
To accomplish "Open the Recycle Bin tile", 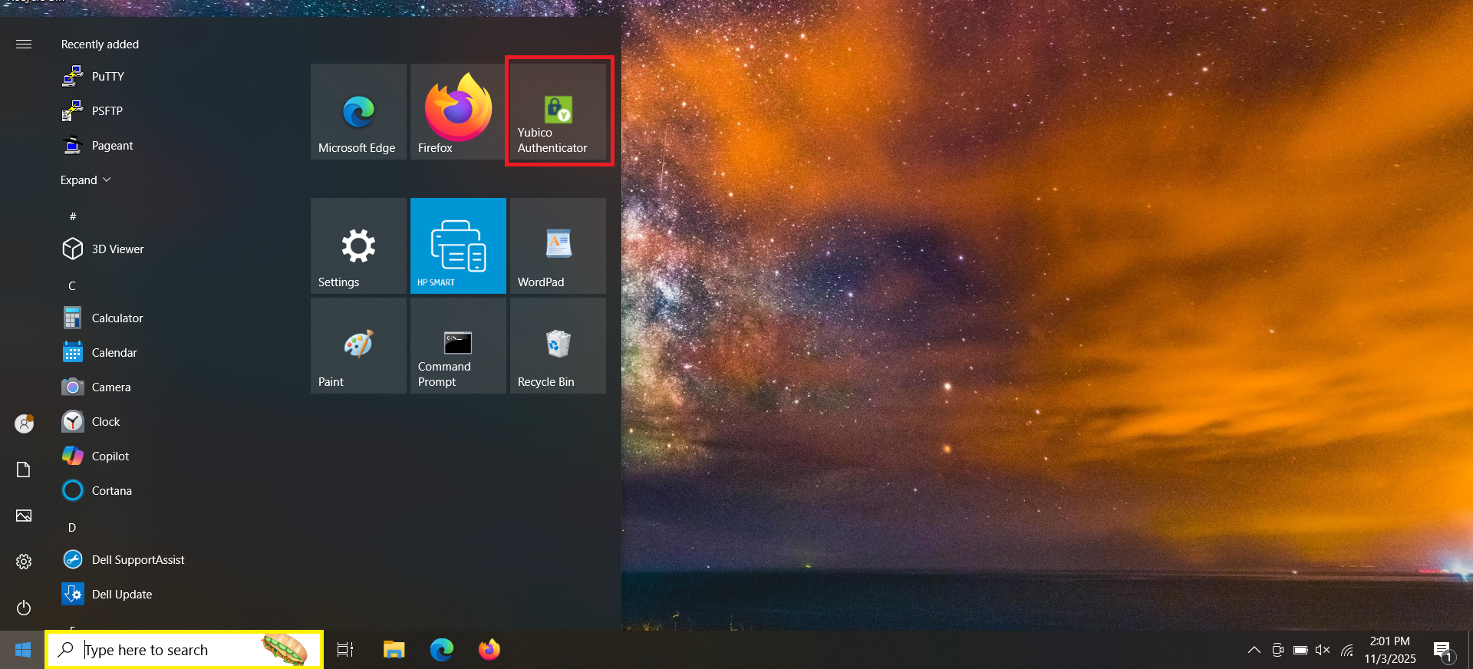I will pos(558,345).
